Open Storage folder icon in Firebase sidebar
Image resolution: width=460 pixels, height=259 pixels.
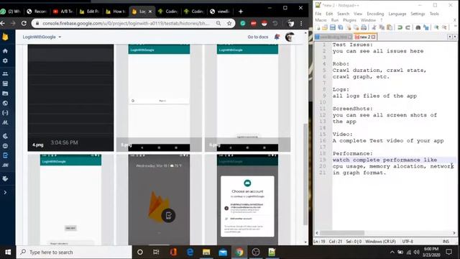(5, 94)
